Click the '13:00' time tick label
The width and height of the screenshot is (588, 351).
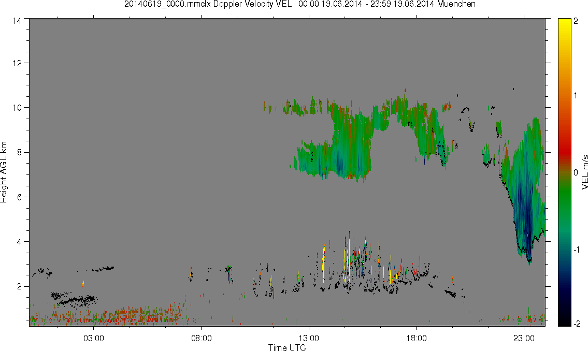(309, 338)
